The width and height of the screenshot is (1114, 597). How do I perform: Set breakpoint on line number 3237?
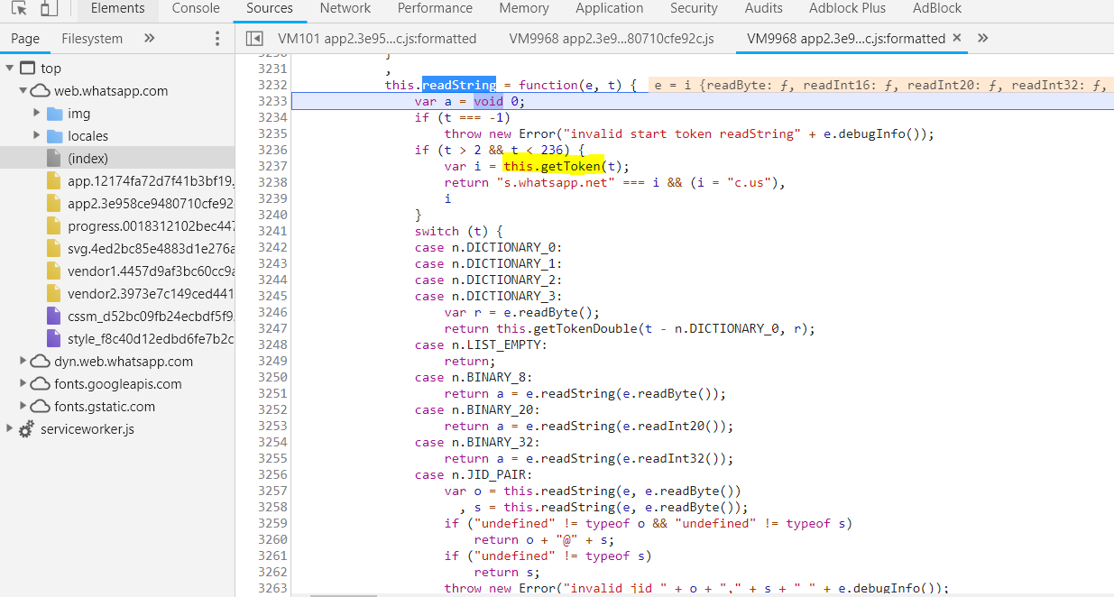click(272, 166)
